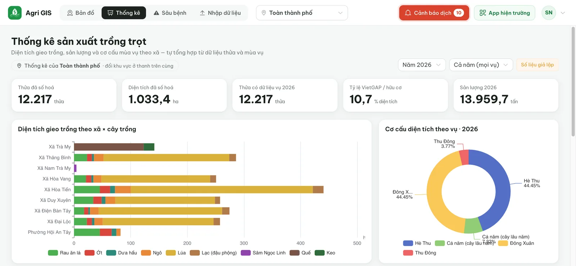Switch to the Sâu bệnh tab
576x266 pixels.
coord(170,13)
